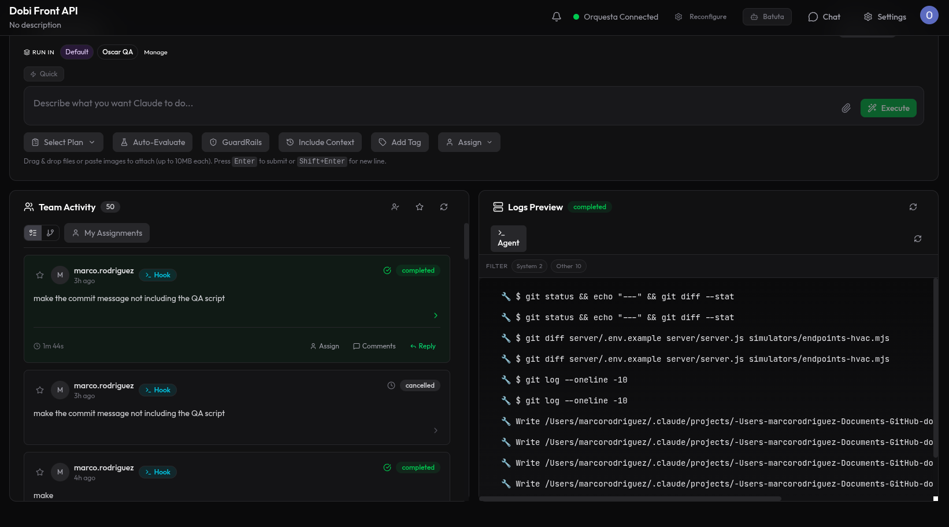
Task: Open the notifications bell
Action: [557, 17]
